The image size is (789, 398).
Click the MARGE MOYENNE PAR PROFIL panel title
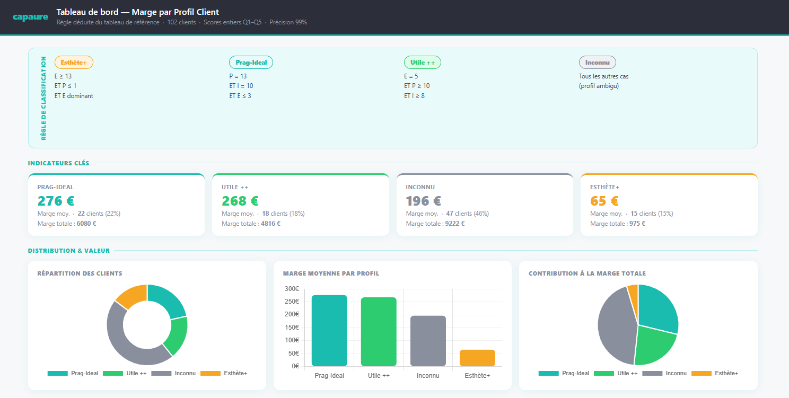tap(330, 273)
